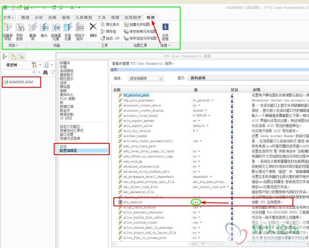The image size is (309, 248).
Task: Select Sketcher (草绘器) options category
Action: (x=65, y=86)
